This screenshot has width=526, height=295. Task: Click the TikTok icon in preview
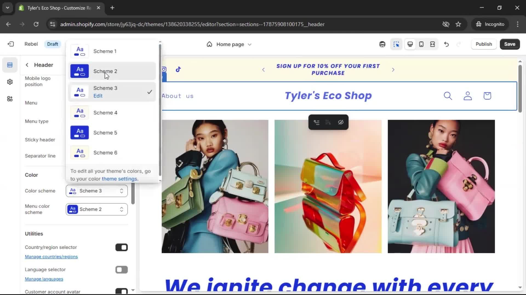click(178, 69)
